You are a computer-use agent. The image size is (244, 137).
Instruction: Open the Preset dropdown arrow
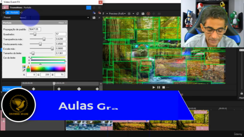click(88, 18)
